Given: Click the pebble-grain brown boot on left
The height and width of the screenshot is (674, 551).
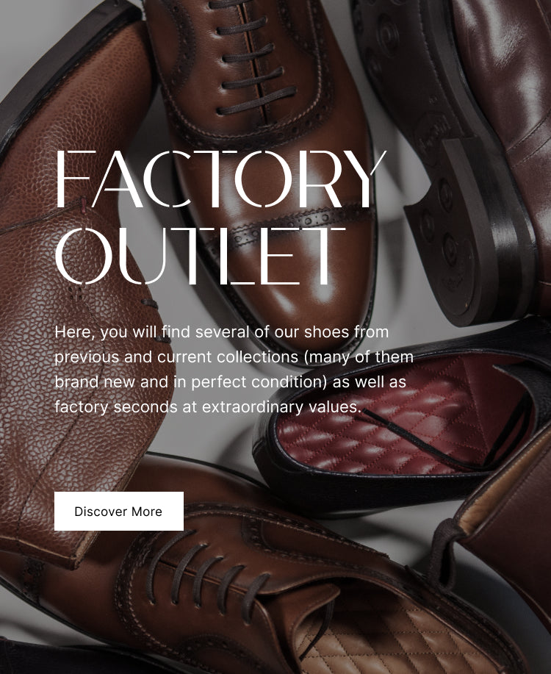Looking at the screenshot, I should coord(73,301).
